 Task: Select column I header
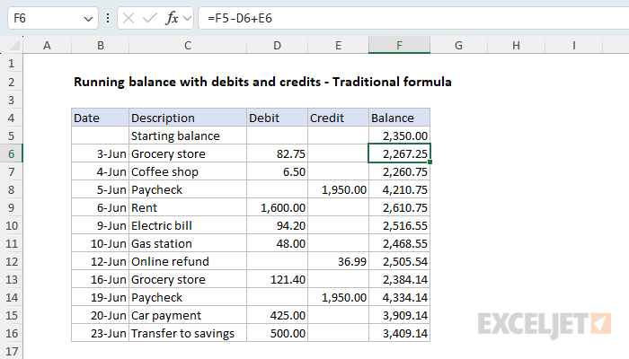pyautogui.click(x=573, y=45)
